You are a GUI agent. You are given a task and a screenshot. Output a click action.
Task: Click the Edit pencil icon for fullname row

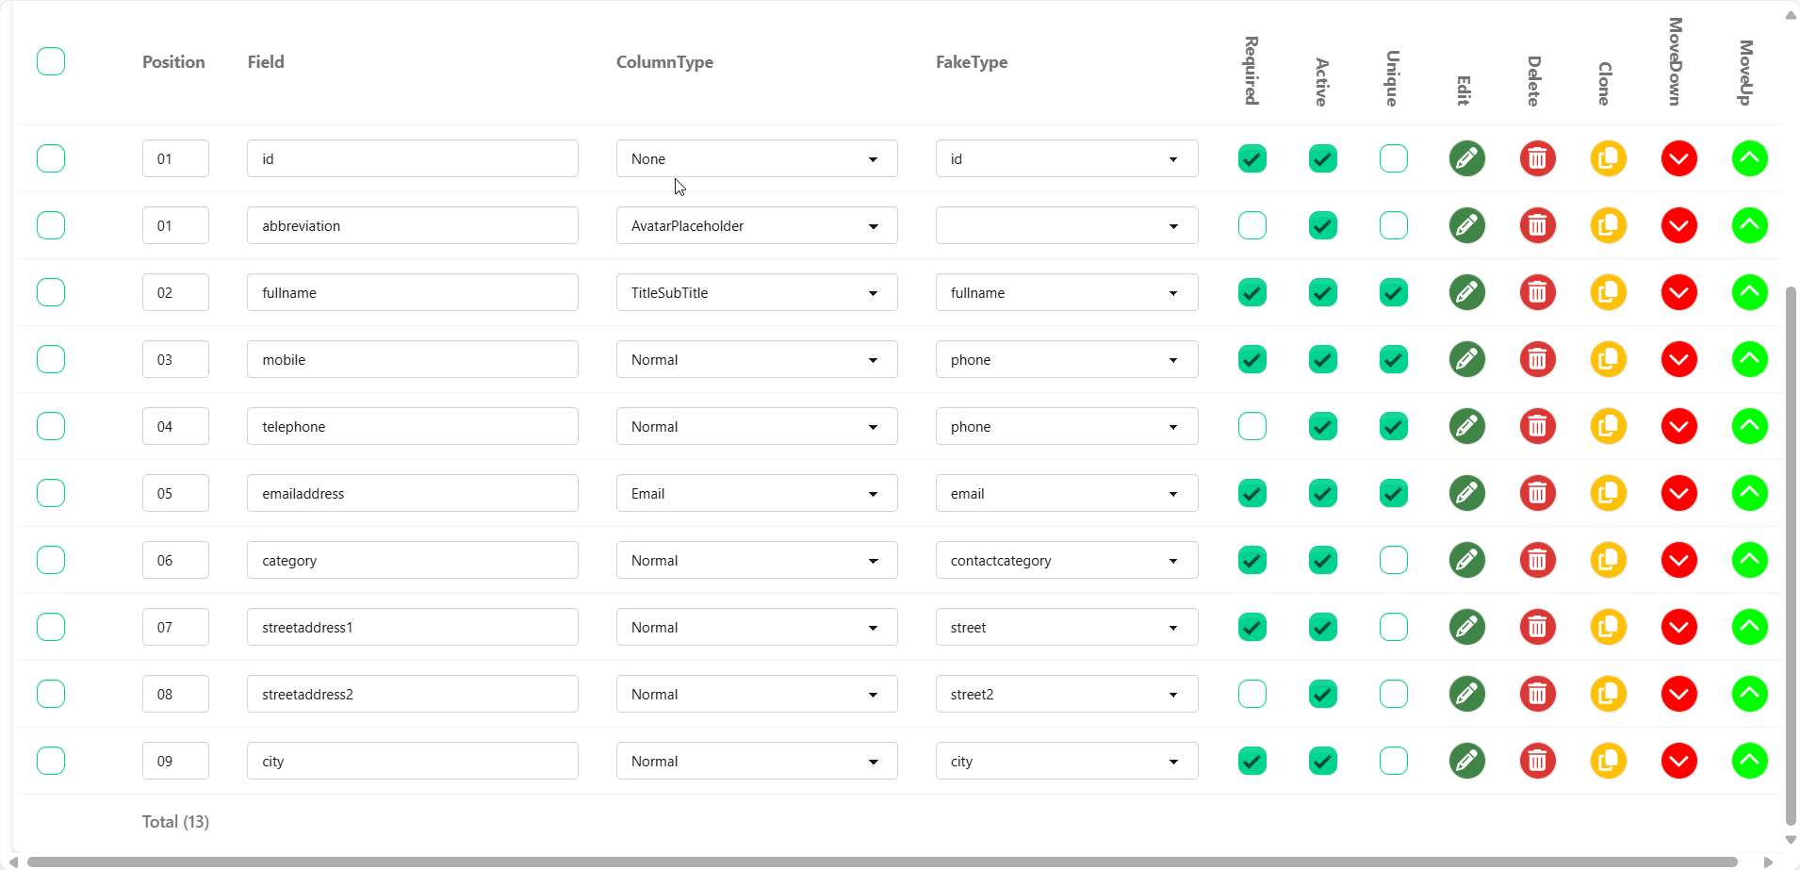pos(1466,292)
